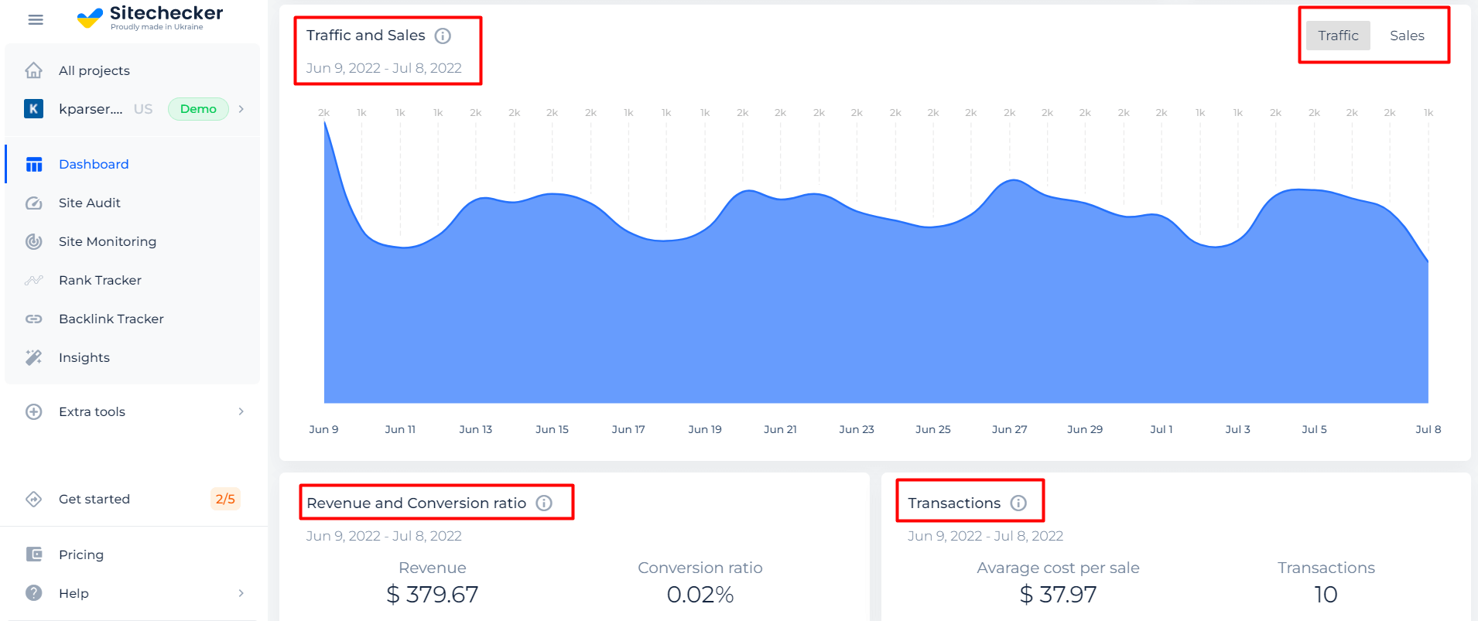
Task: Open All projects page
Action: coord(94,70)
